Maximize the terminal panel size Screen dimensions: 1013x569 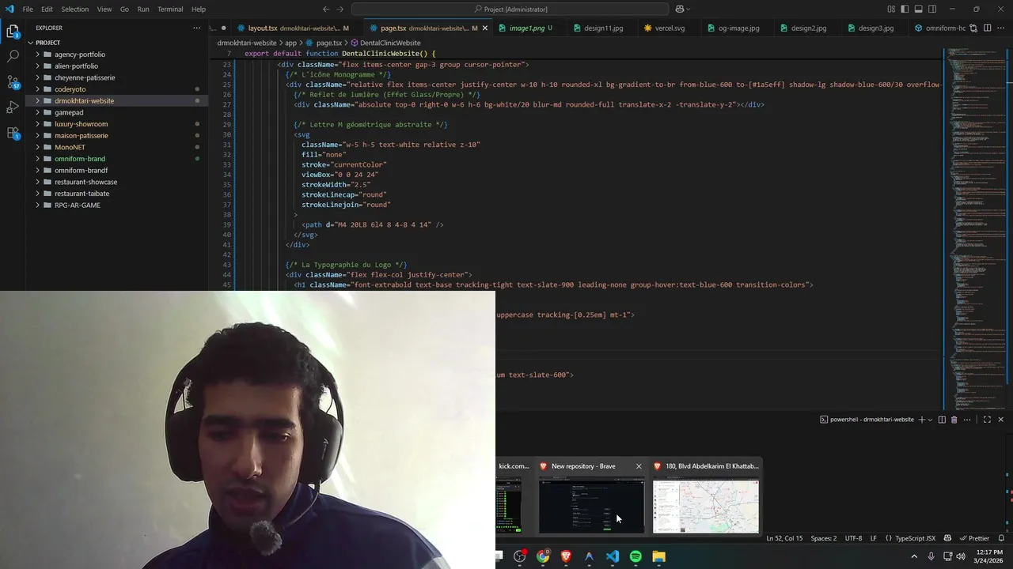pos(987,420)
